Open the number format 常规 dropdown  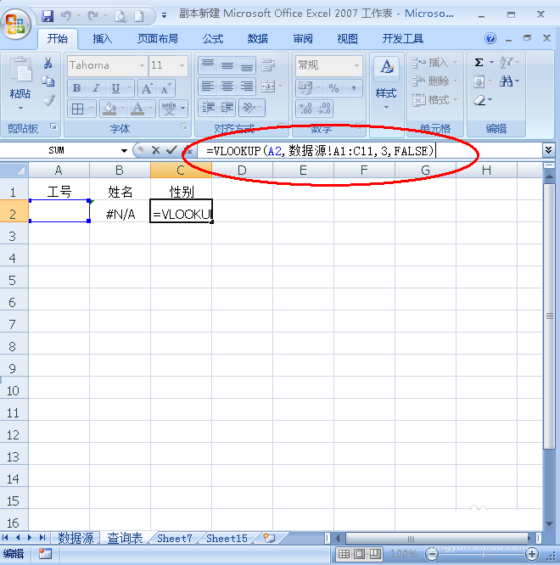point(356,65)
